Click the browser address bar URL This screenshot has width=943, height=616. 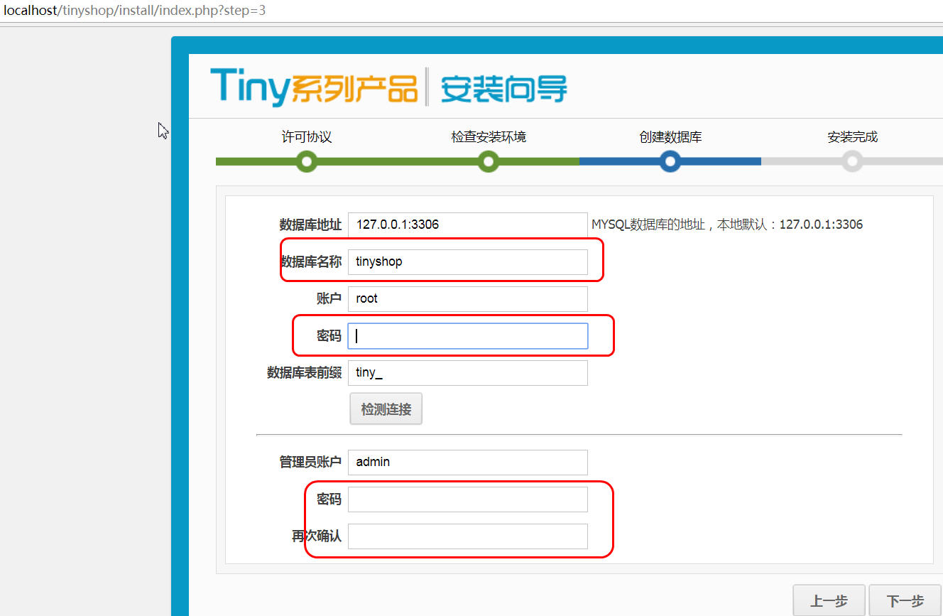click(135, 10)
